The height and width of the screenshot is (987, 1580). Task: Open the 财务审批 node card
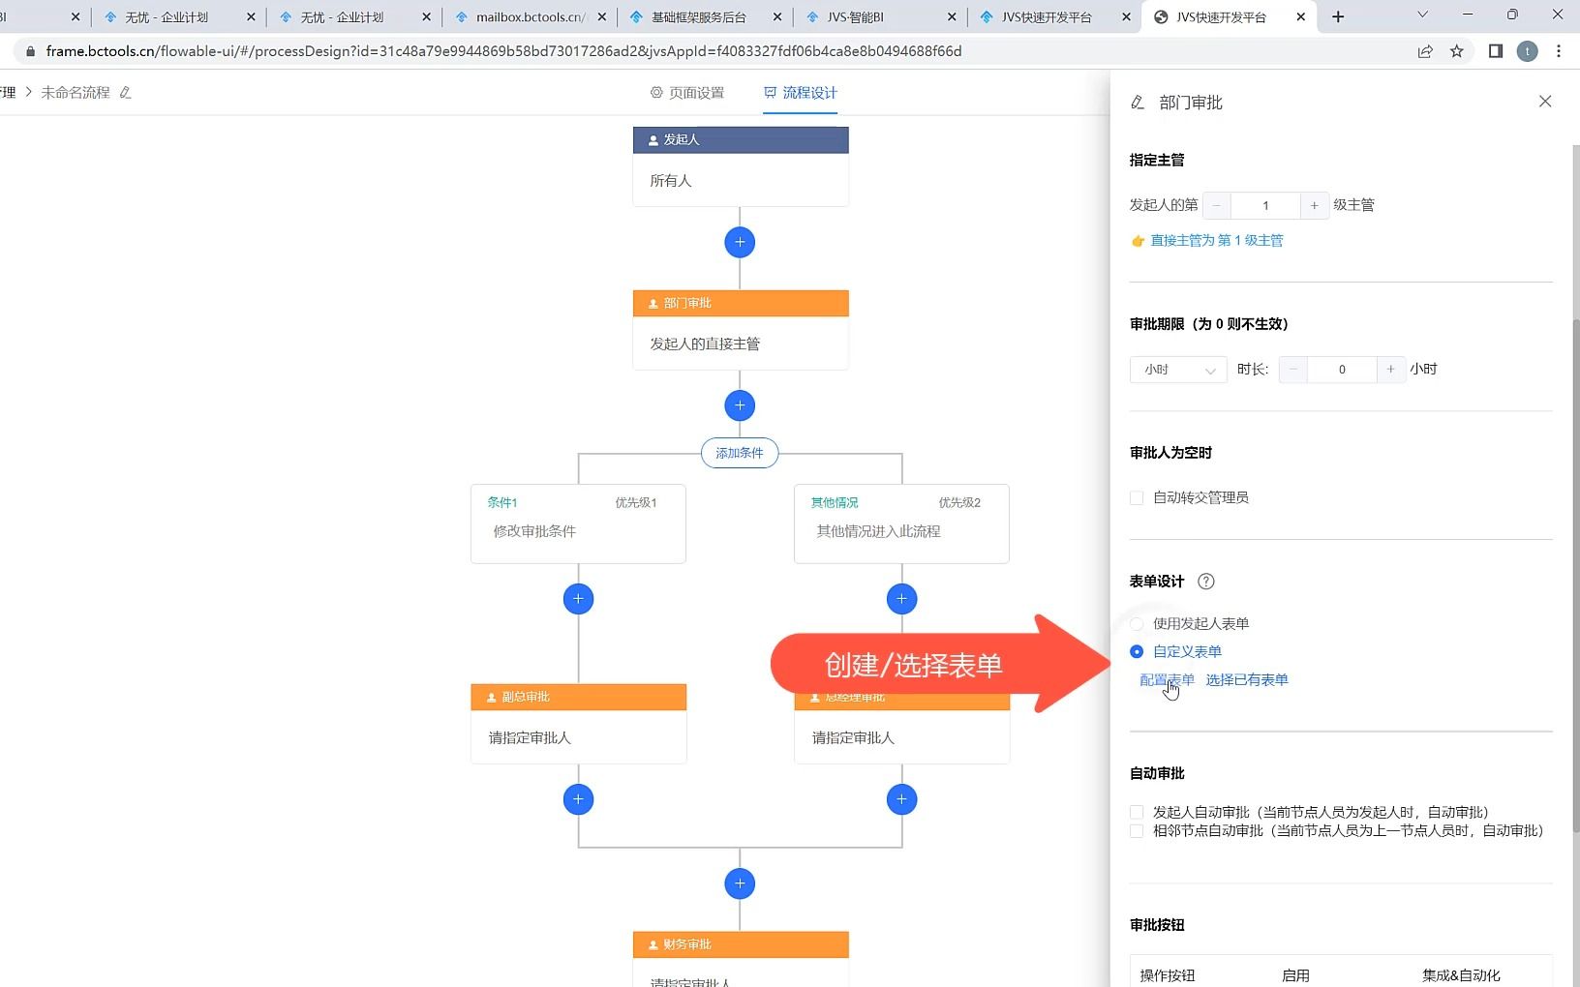(x=741, y=959)
